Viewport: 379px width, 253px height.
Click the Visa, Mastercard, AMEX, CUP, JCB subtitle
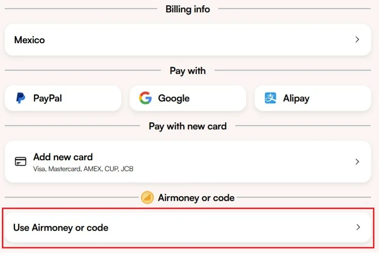(x=83, y=169)
